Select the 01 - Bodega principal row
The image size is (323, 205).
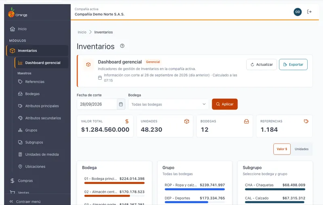tap(114, 180)
